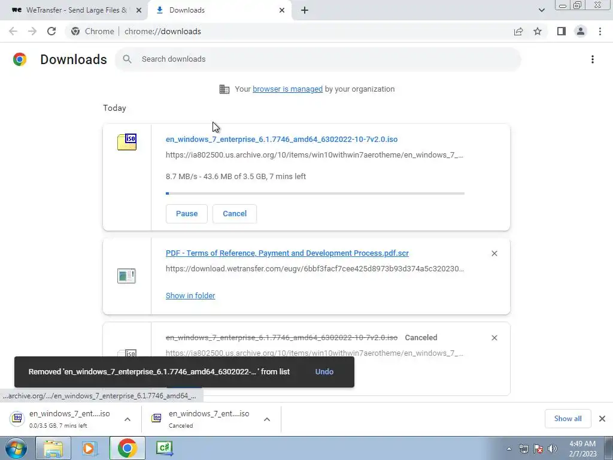The image size is (613, 460).
Task: Click the '8.7 MB/s - 43.6 MB of 3.5 GB' status
Action: tap(236, 177)
